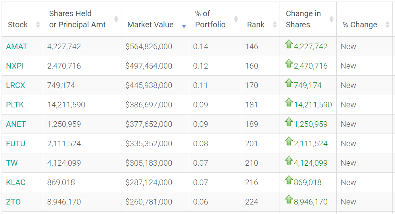Click the $386,697,000 market value cell
395x214 pixels.
point(149,105)
